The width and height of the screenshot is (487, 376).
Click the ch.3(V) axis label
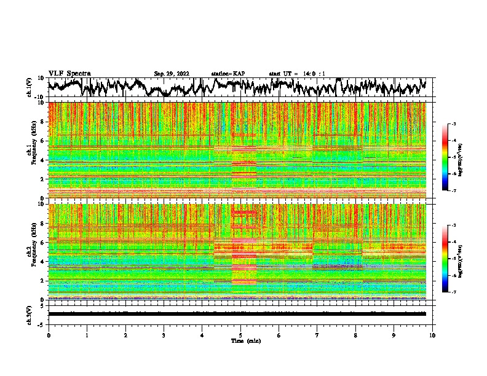pos(30,316)
